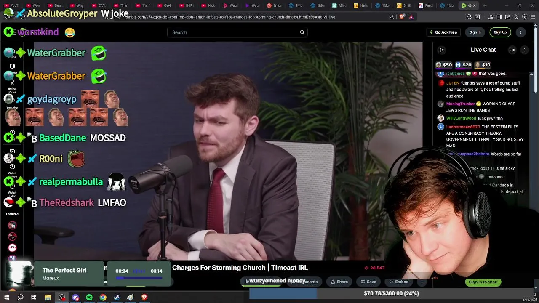
Task: Open Spotify from the taskbar
Action: pyautogui.click(x=89, y=298)
